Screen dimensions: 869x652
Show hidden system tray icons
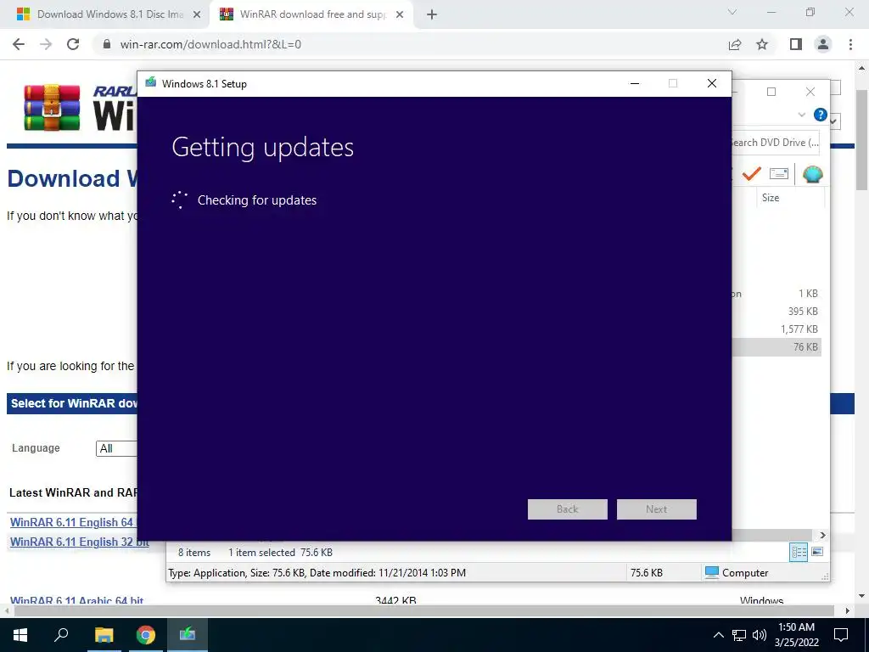(x=718, y=635)
